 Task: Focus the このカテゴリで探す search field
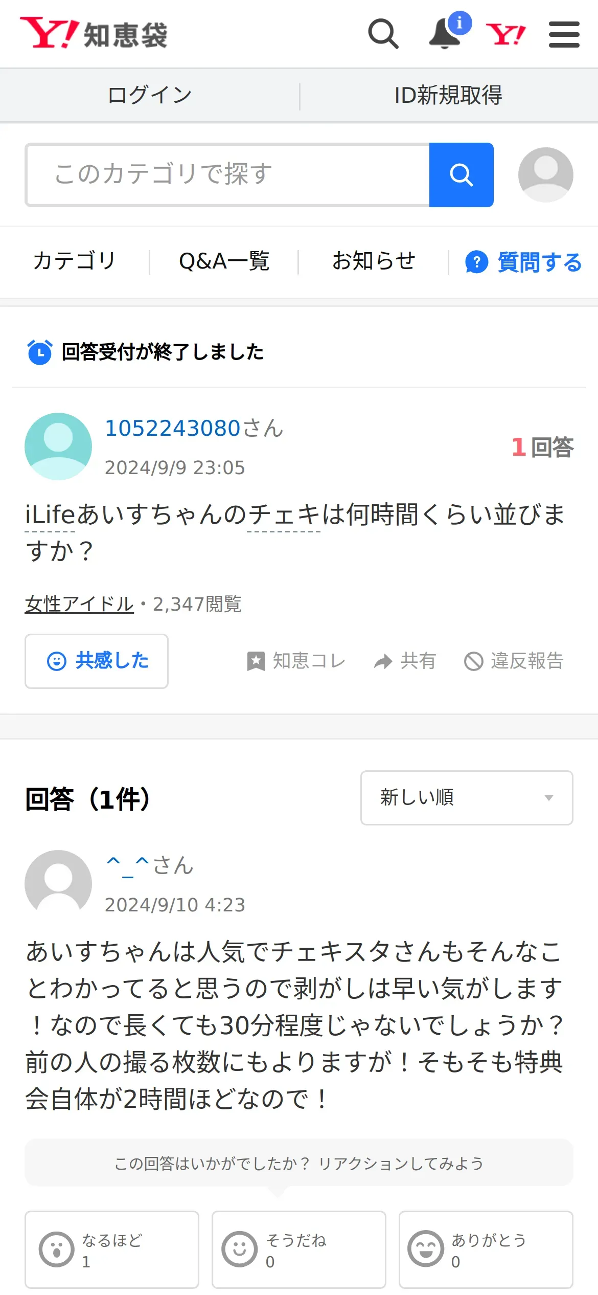click(x=227, y=175)
